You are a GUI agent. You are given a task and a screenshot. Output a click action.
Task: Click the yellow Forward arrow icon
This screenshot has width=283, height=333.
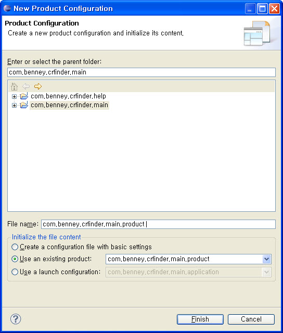[38, 86]
